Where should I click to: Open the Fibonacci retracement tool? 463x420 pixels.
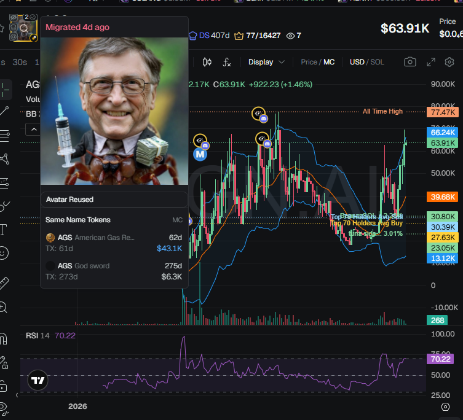[x=4, y=136]
